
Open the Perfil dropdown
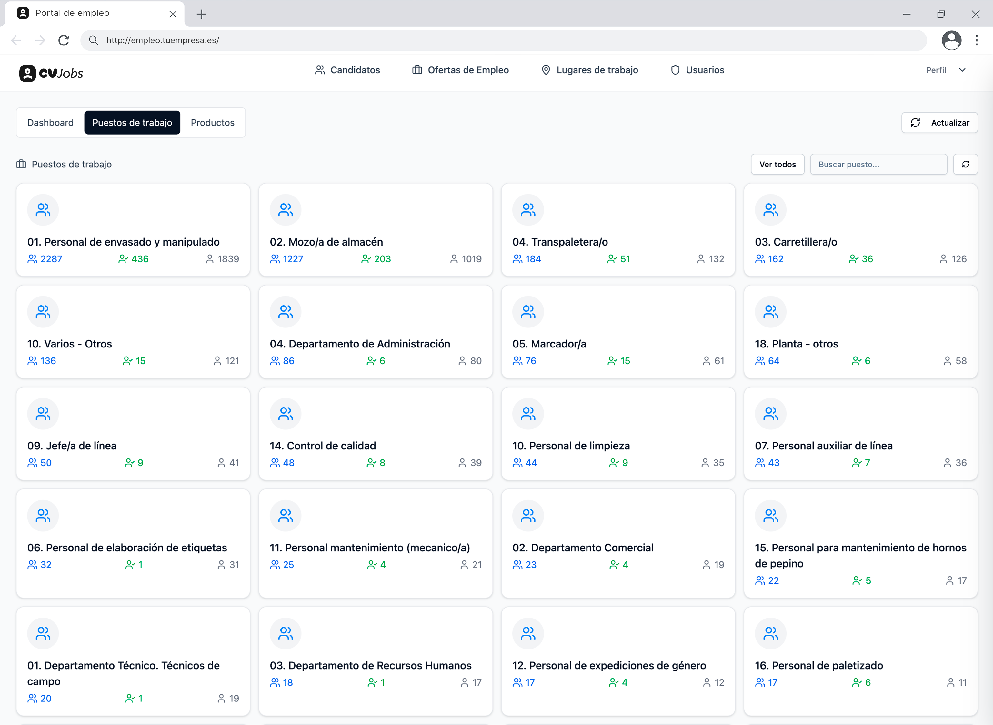pyautogui.click(x=946, y=70)
